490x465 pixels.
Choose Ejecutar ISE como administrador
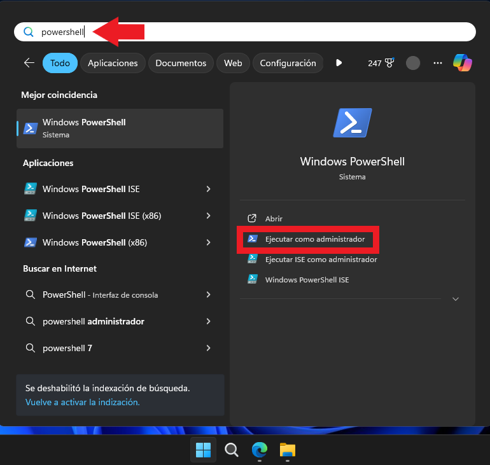(321, 260)
